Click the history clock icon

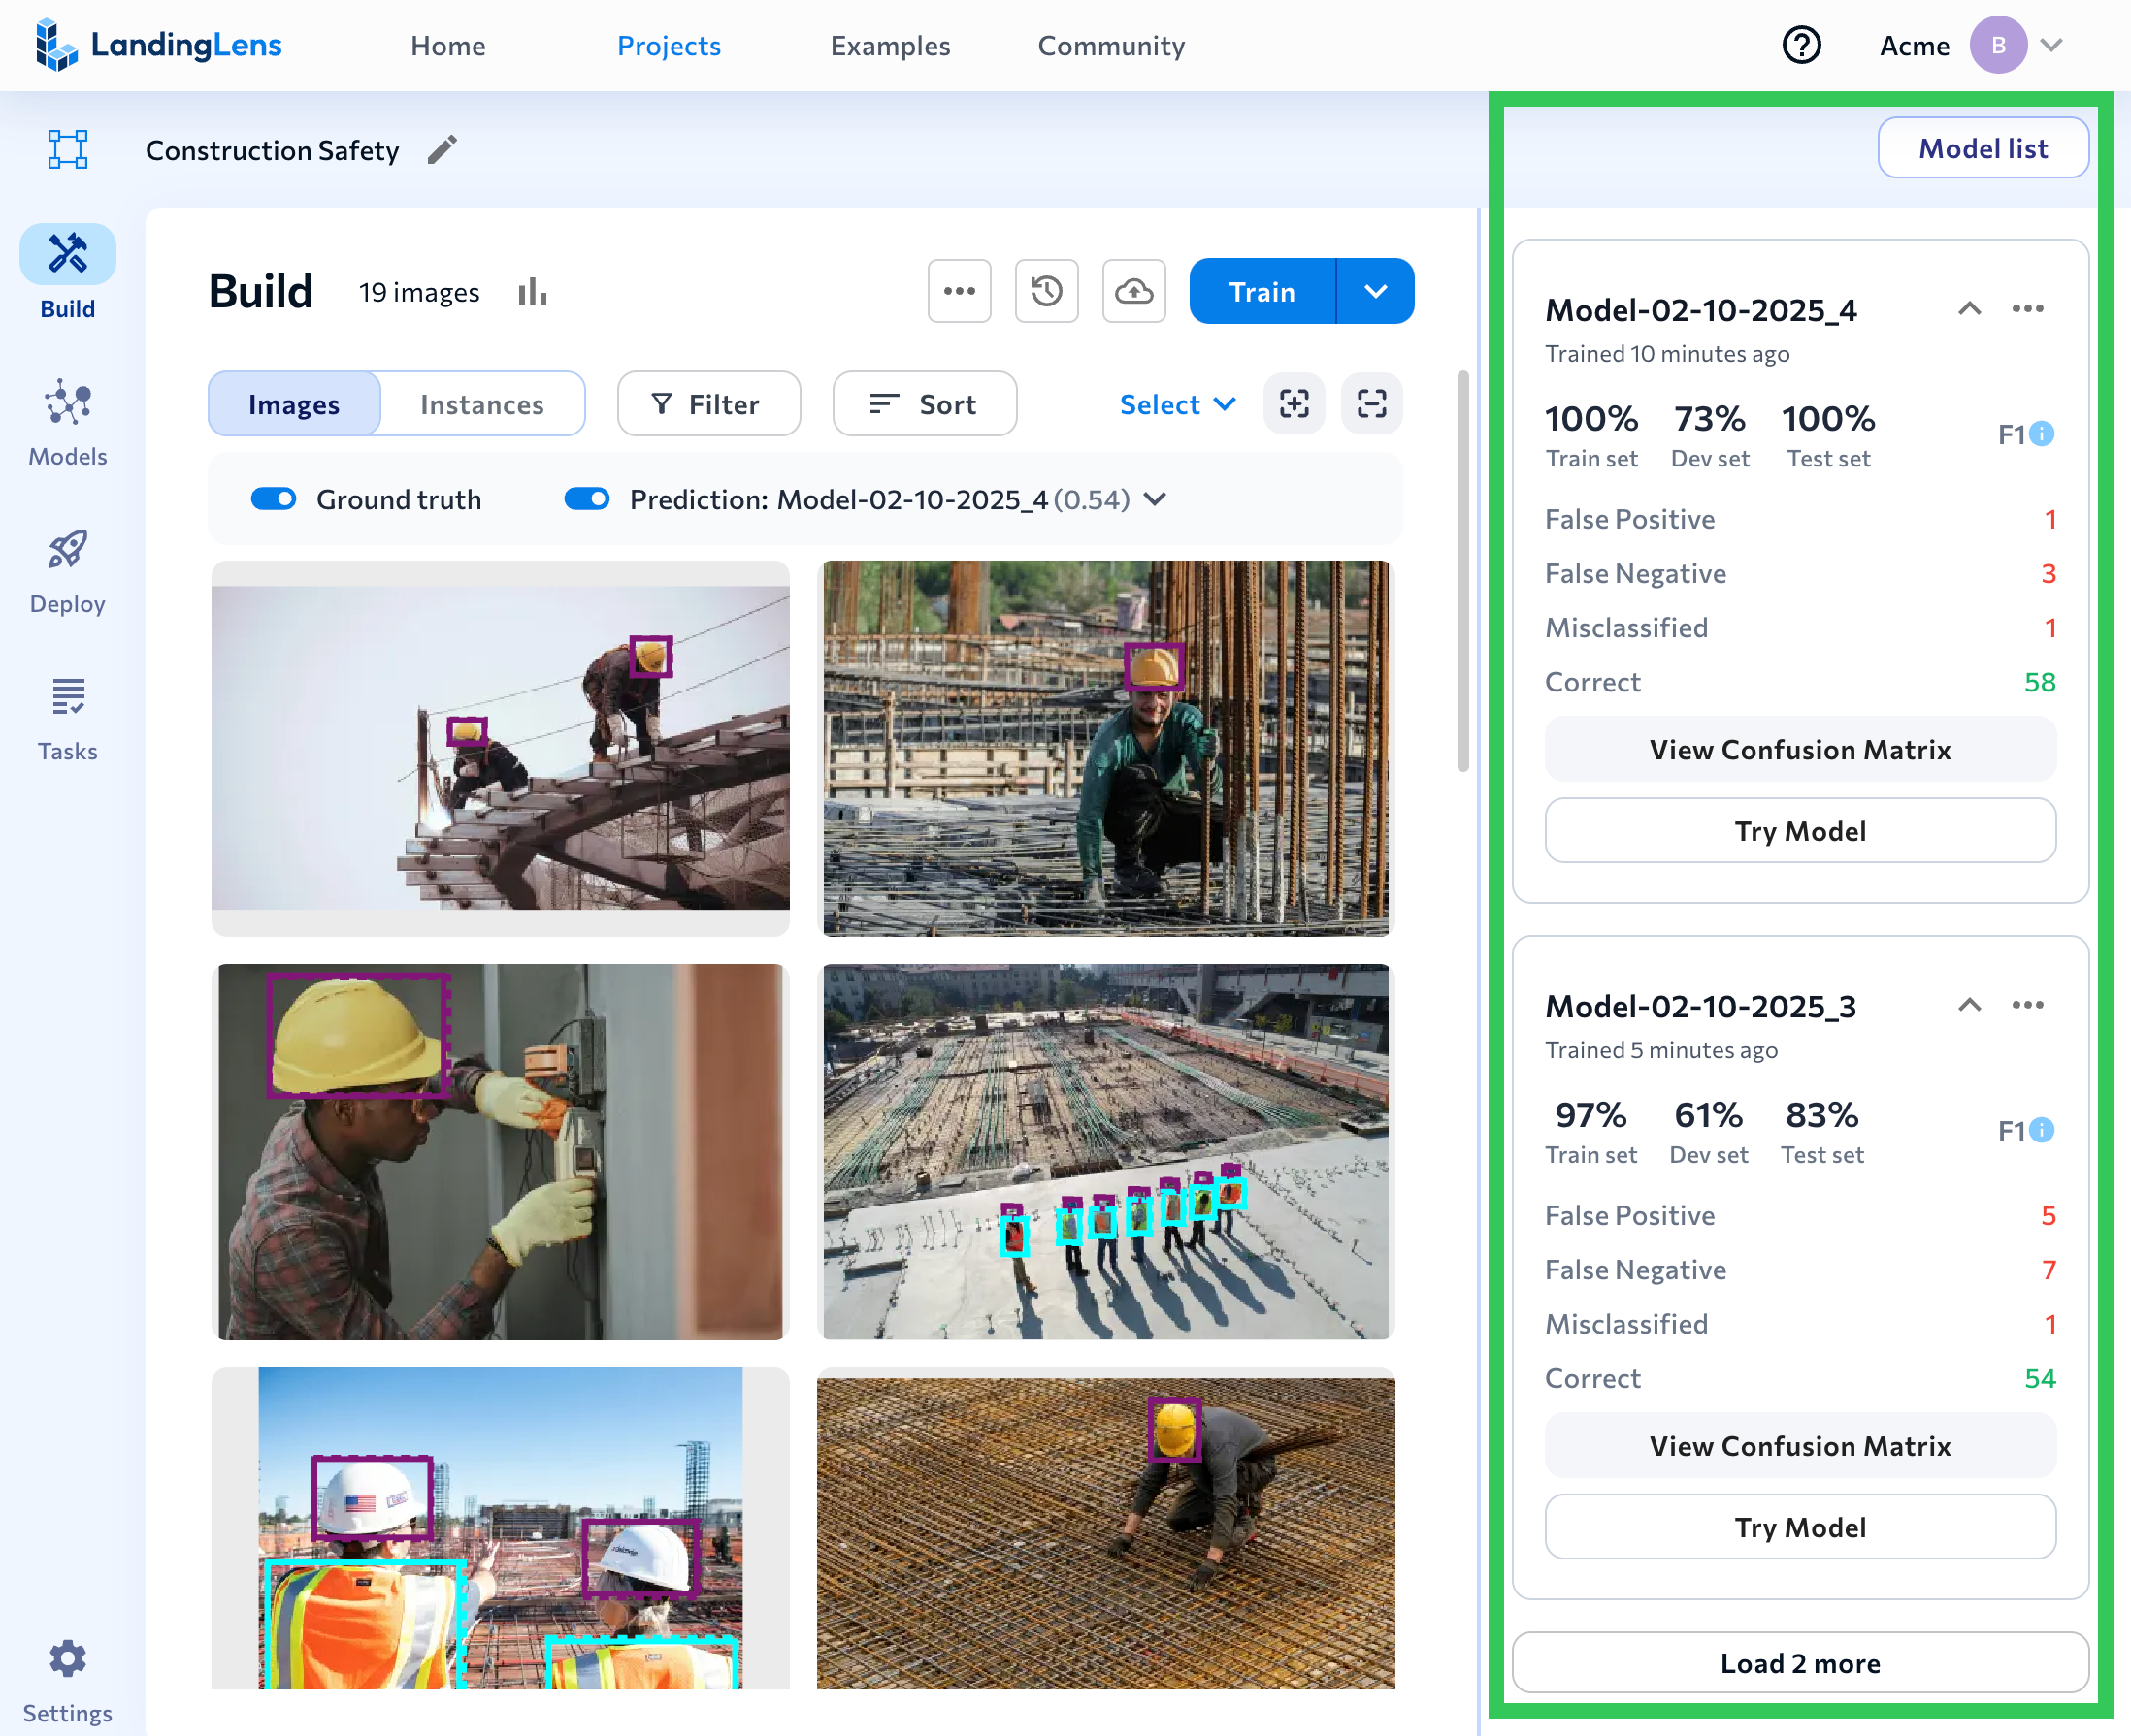tap(1045, 292)
